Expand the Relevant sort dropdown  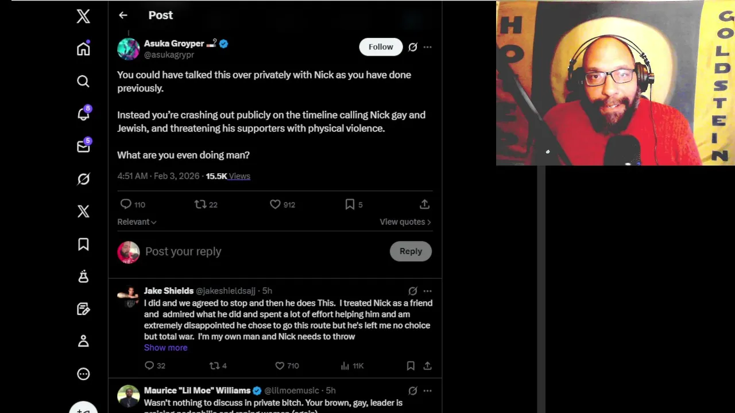pyautogui.click(x=137, y=222)
